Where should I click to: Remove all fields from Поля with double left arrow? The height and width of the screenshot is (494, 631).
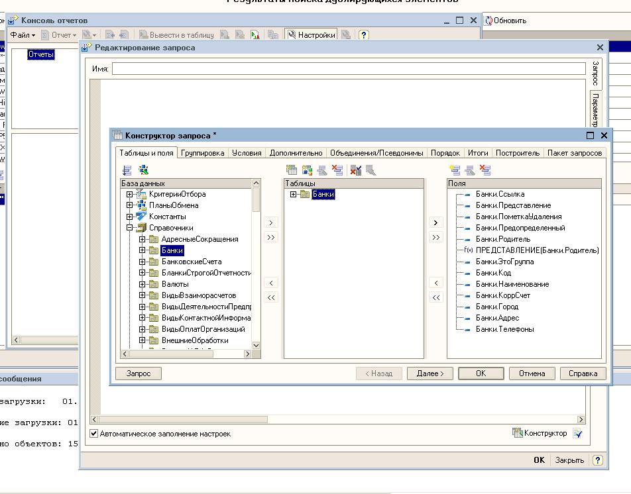[x=435, y=297]
